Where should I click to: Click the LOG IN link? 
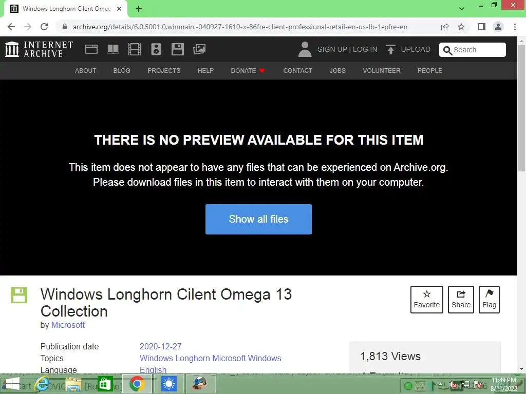point(365,49)
